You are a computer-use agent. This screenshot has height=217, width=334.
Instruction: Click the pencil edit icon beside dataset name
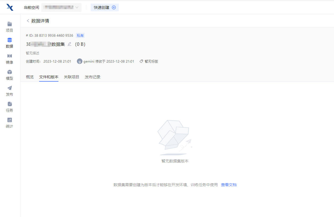point(69,44)
